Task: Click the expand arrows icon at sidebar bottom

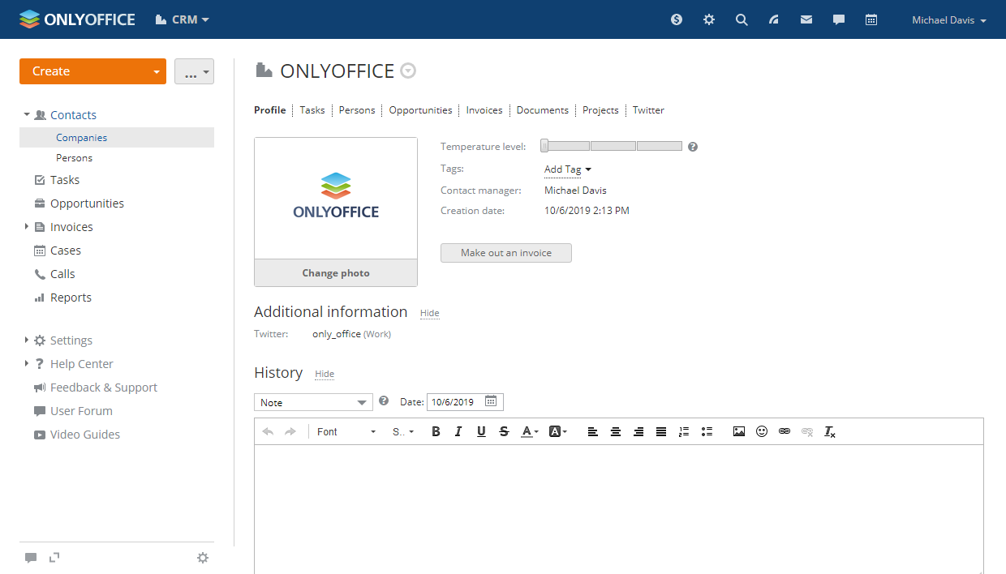Action: point(54,557)
